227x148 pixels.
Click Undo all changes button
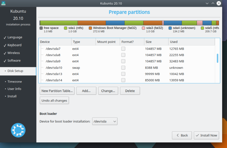click(54, 100)
